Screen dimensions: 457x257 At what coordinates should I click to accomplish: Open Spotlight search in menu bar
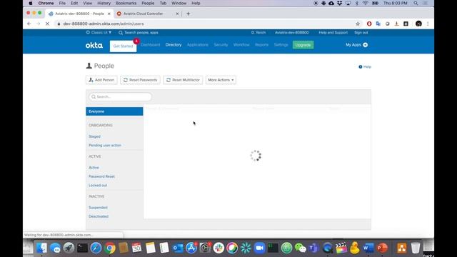tap(416, 3)
